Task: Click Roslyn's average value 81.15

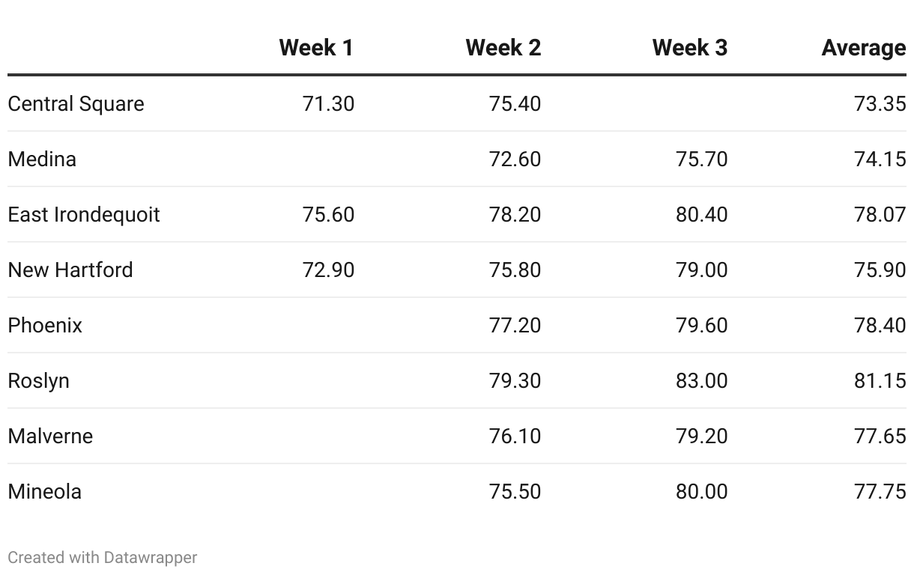Action: coord(880,380)
